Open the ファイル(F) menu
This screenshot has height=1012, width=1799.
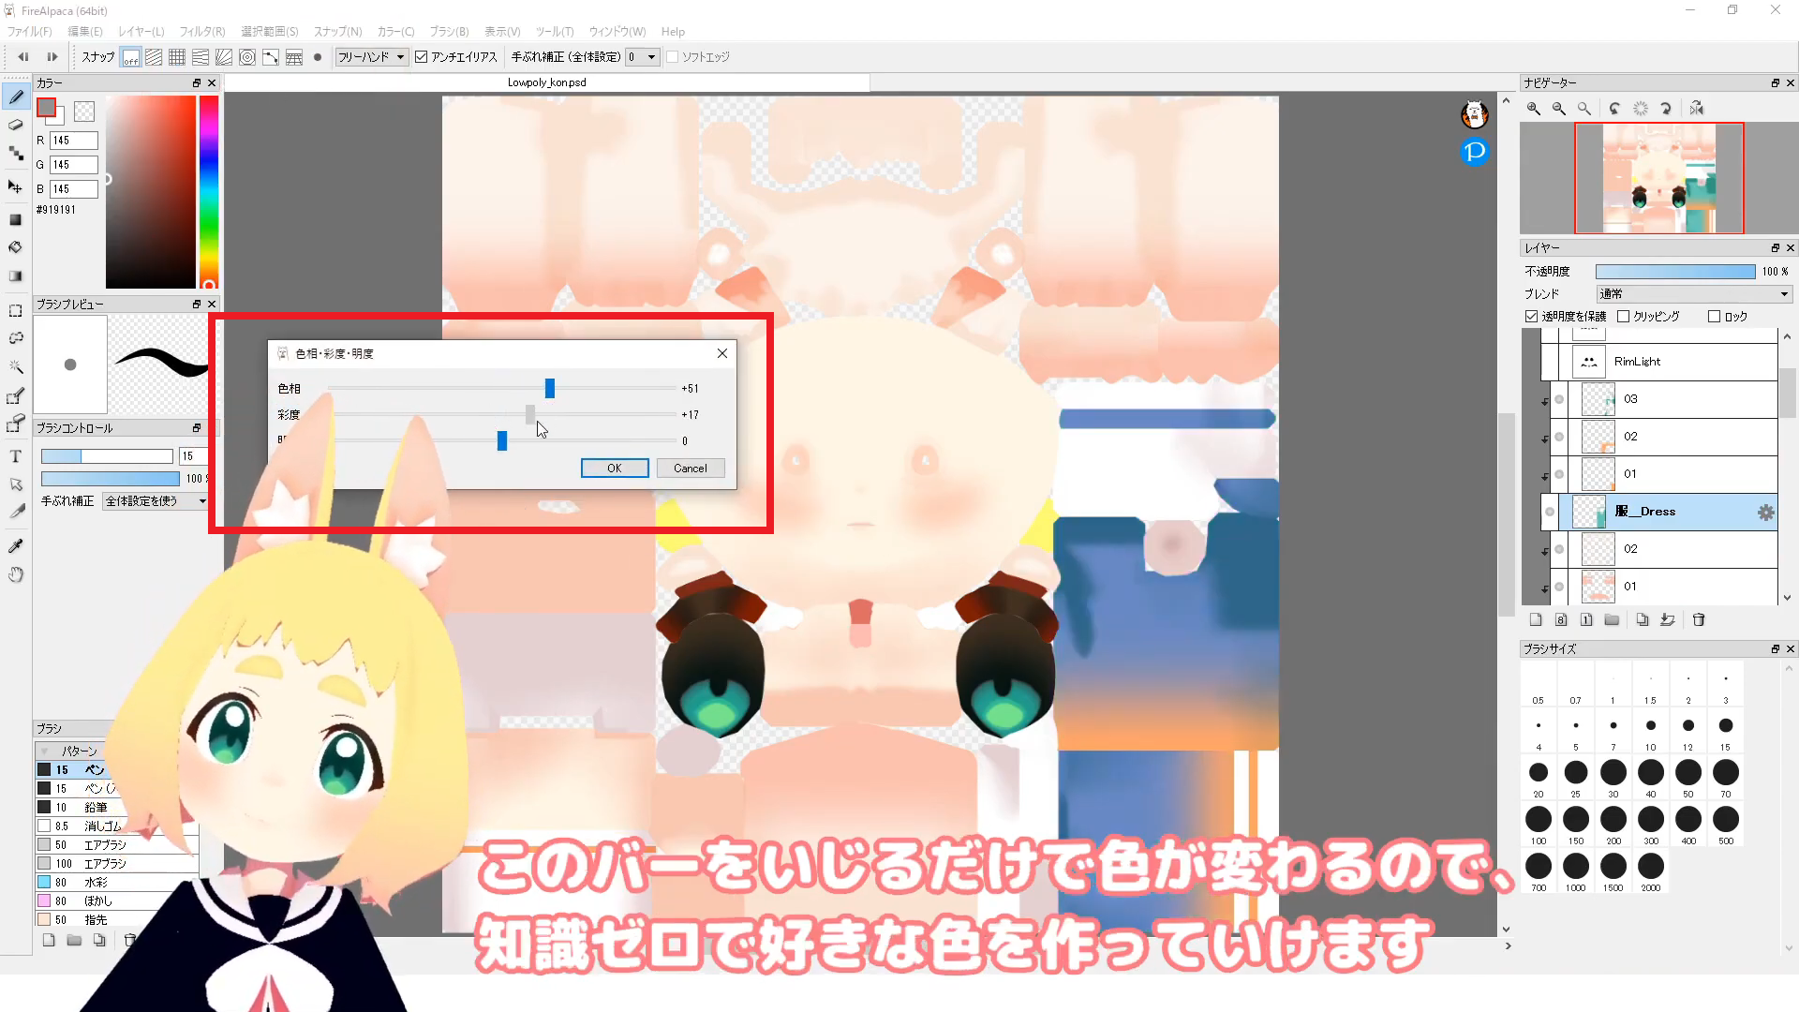tap(30, 32)
